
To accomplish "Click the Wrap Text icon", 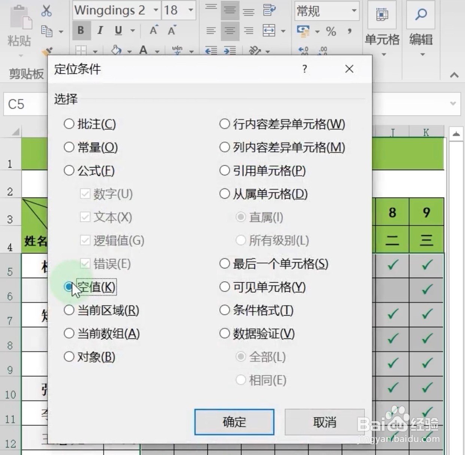I will tap(270, 10).
